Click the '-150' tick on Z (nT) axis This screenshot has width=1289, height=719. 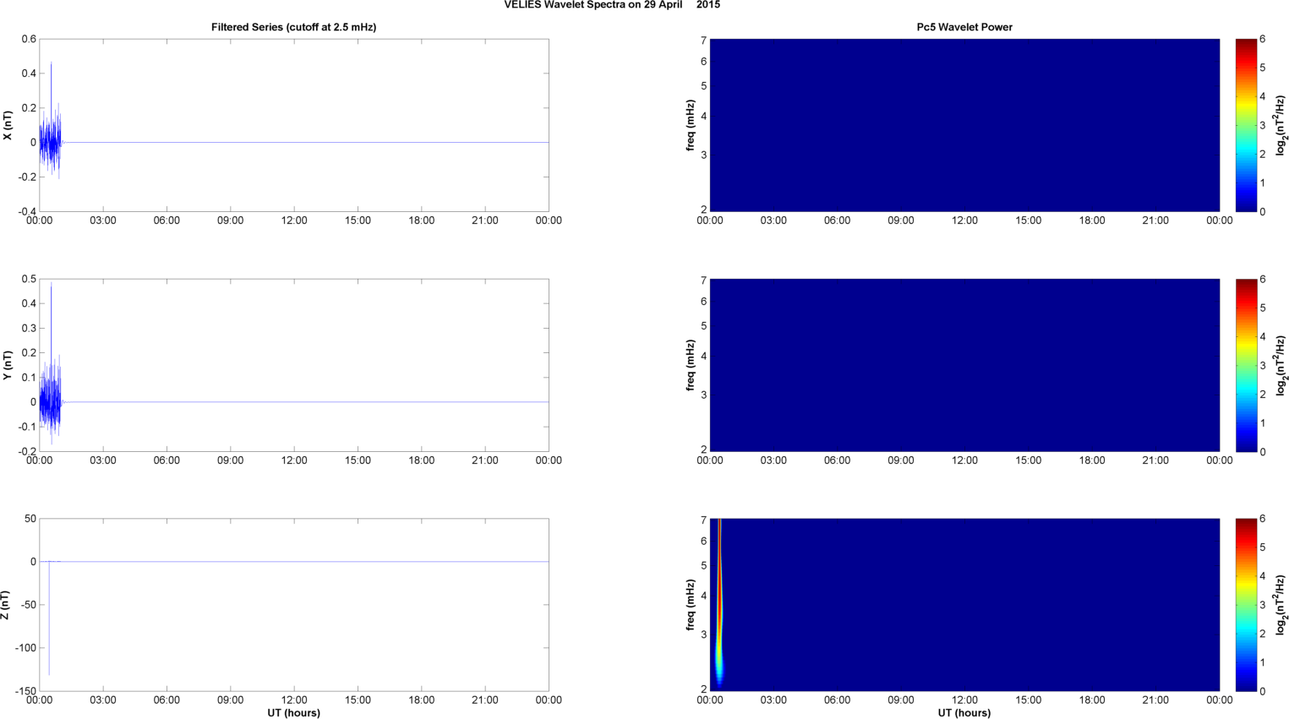pos(26,691)
